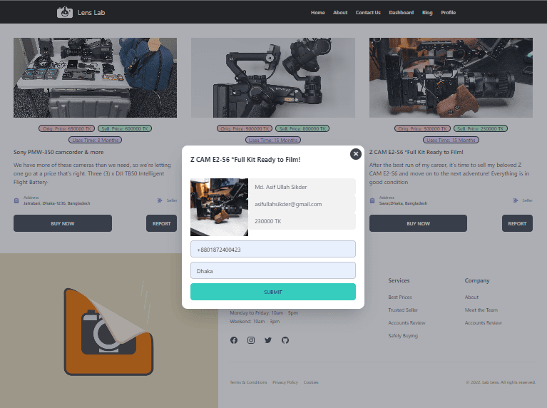Open the Twitter social icon in footer
547x408 pixels.
tap(268, 340)
